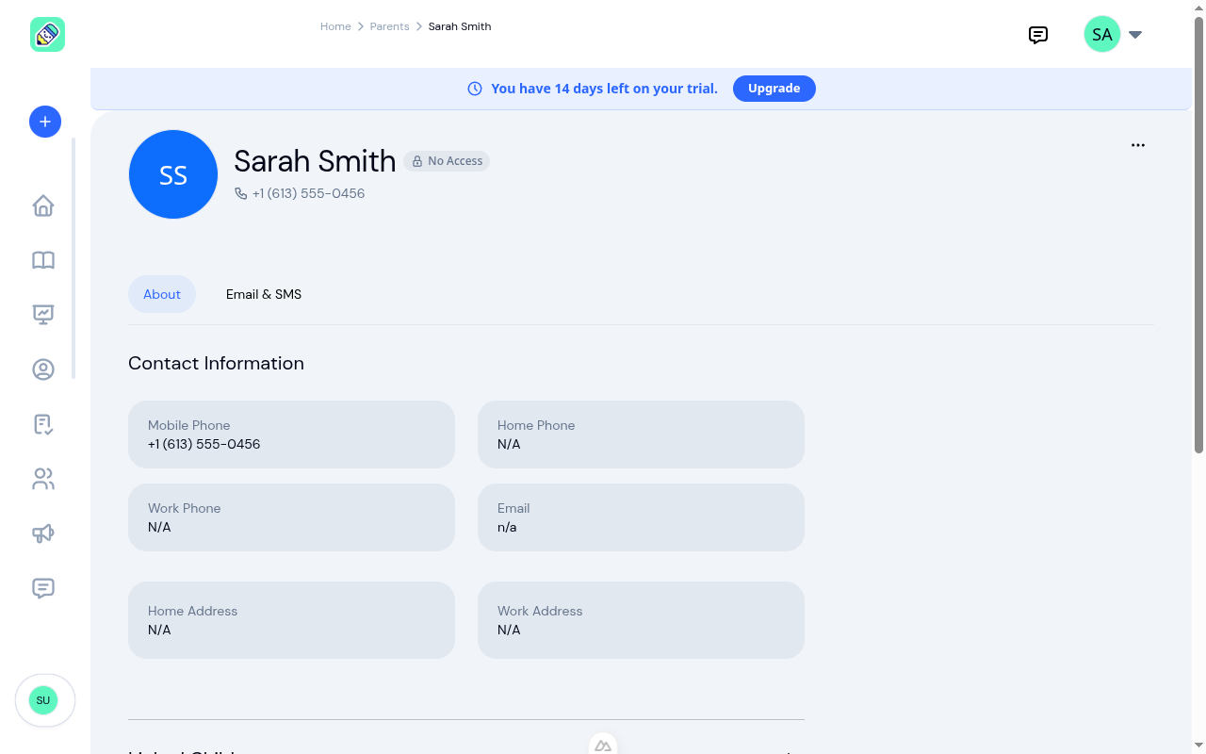Click the clock icon in trial banner
The width and height of the screenshot is (1206, 754).
pyautogui.click(x=475, y=89)
